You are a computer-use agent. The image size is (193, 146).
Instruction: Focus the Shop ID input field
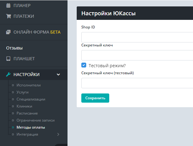[137, 37]
